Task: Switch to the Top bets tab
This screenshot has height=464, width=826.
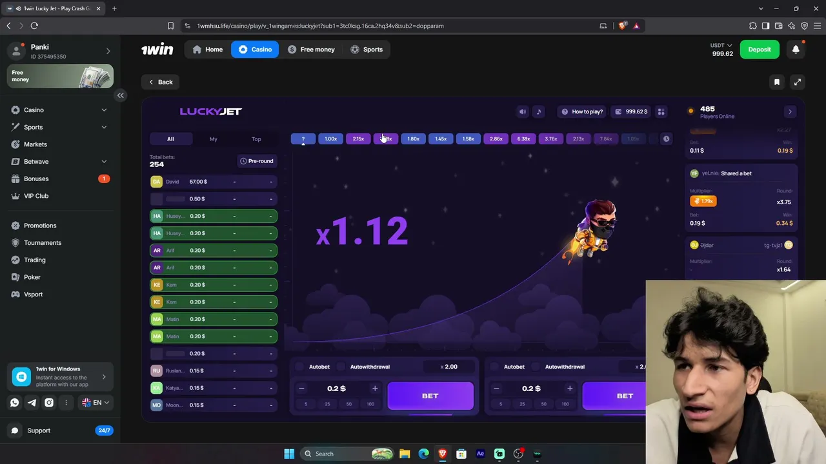Action: click(256, 139)
